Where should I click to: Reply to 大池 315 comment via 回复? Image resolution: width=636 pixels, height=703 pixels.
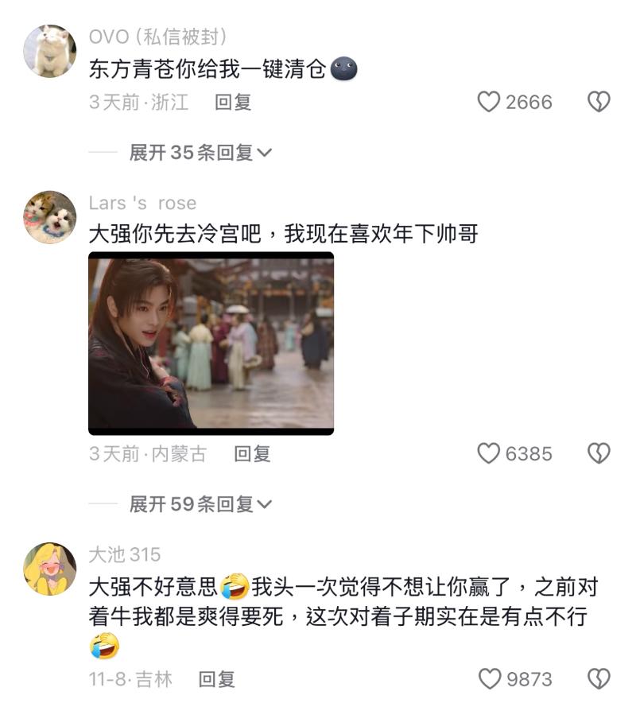(216, 679)
